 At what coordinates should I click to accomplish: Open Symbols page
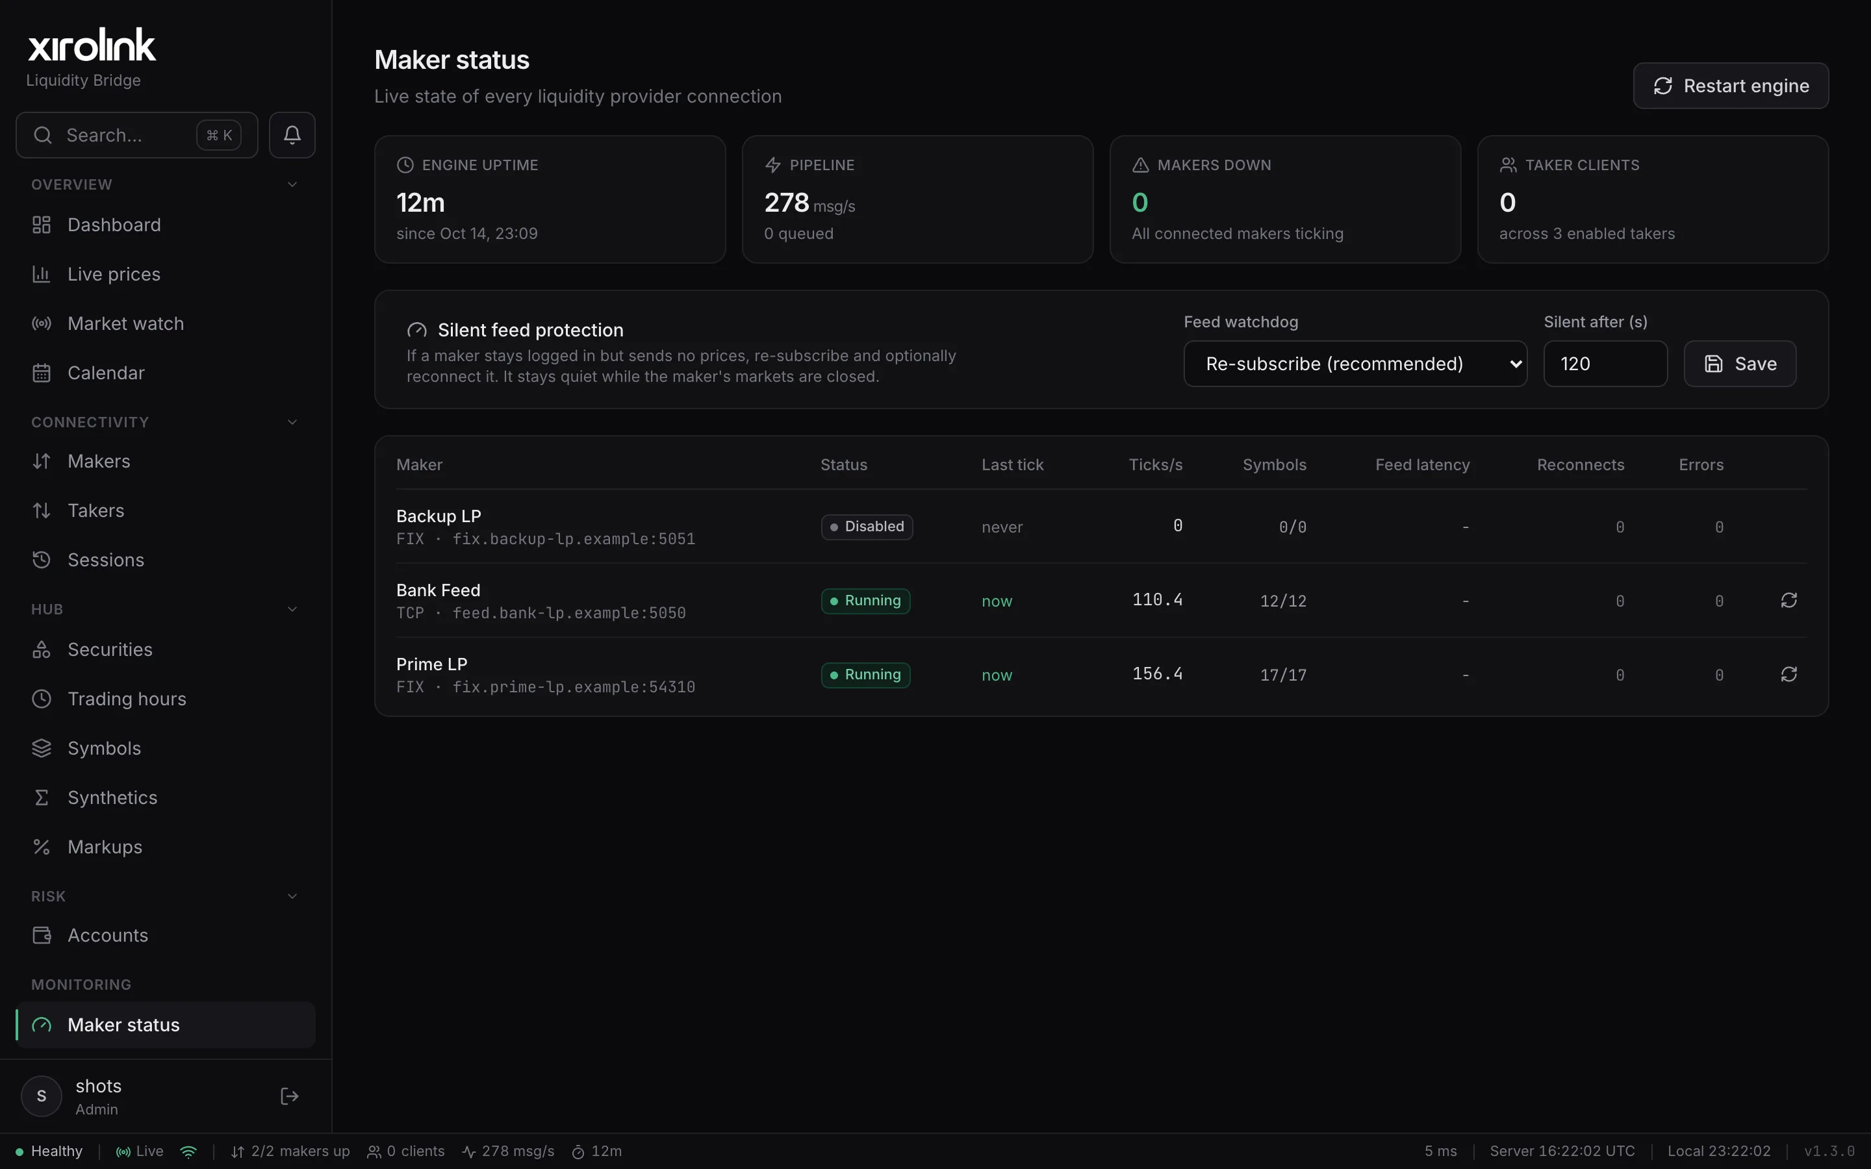coord(166,749)
